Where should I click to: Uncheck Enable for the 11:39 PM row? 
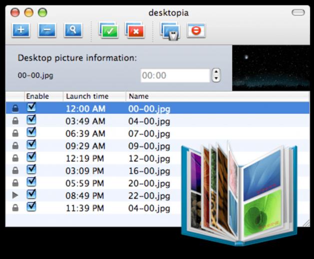click(x=31, y=207)
